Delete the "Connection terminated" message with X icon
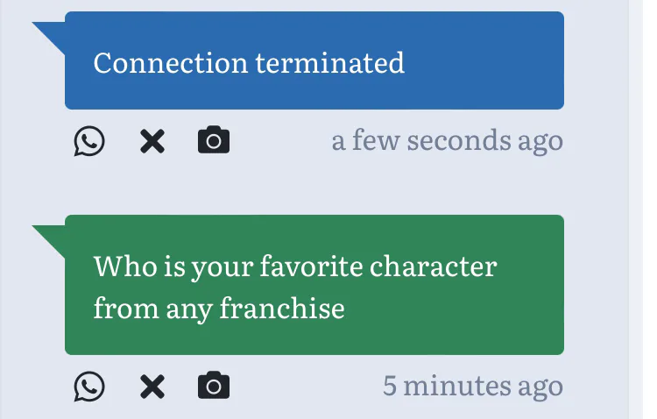 [152, 141]
